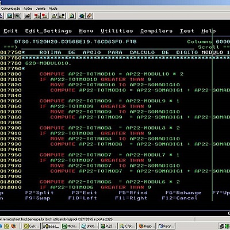The width and height of the screenshot is (230, 230).
Task: Switch to the PL/S... taskbar window
Action: click(x=109, y=227)
